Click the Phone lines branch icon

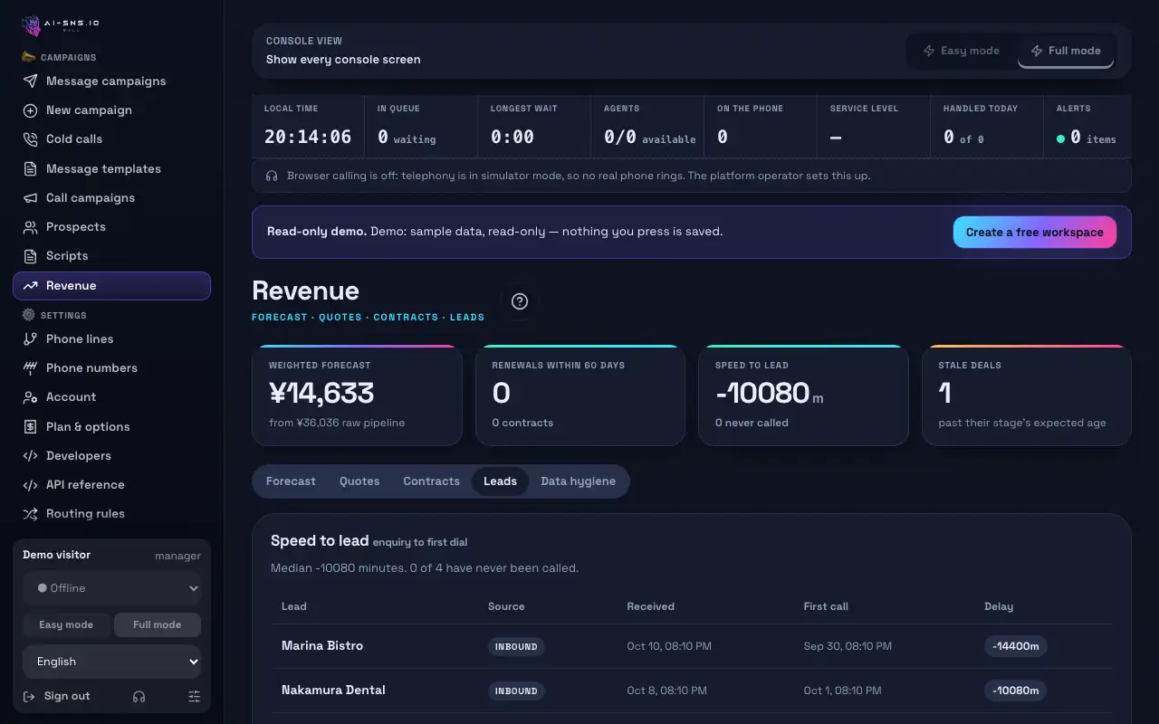click(30, 339)
